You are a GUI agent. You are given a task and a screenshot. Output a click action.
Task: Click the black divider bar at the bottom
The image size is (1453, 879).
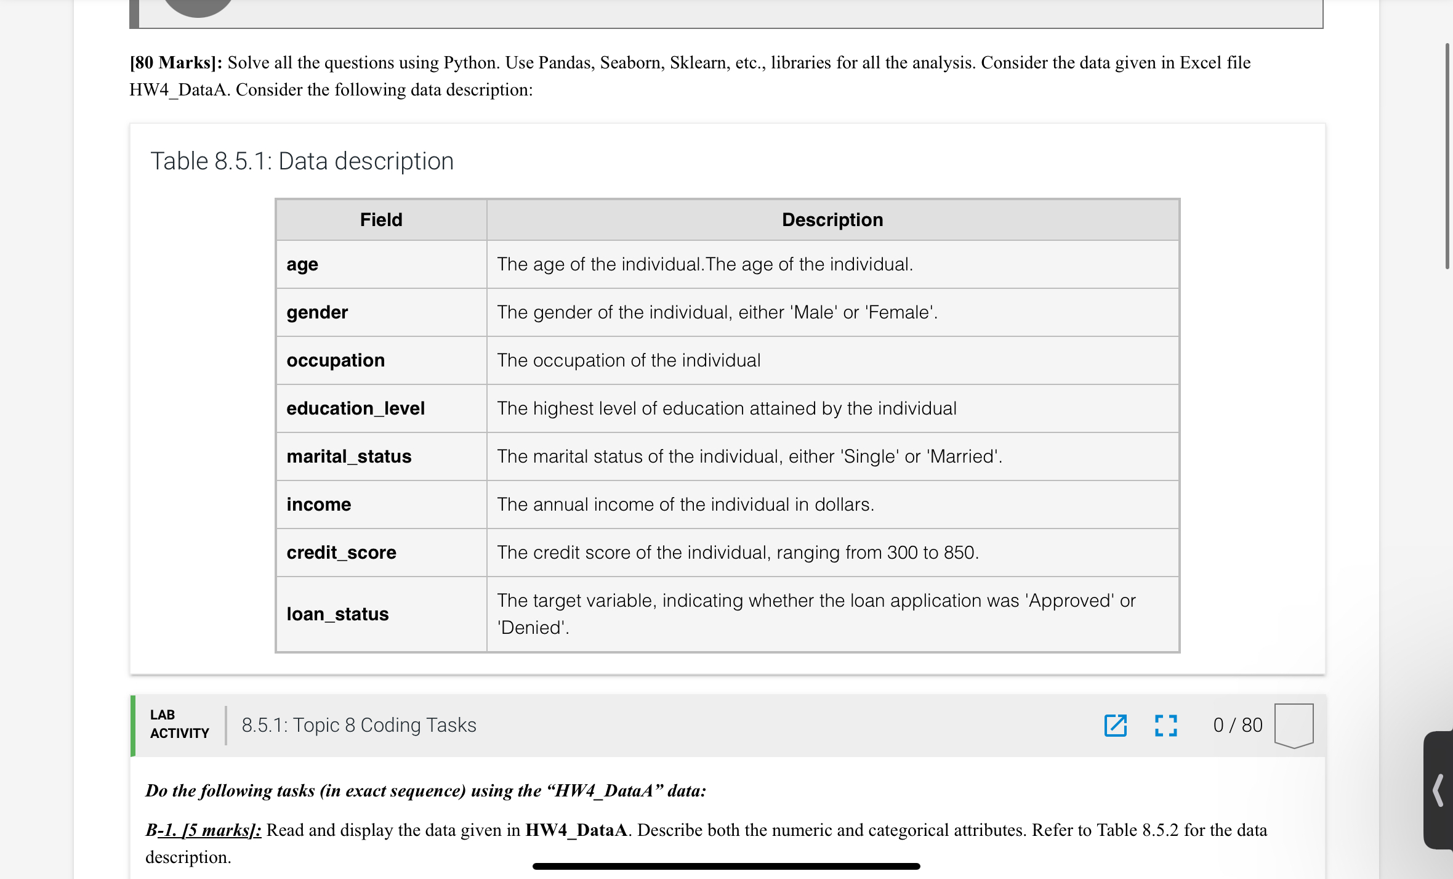pos(726,865)
